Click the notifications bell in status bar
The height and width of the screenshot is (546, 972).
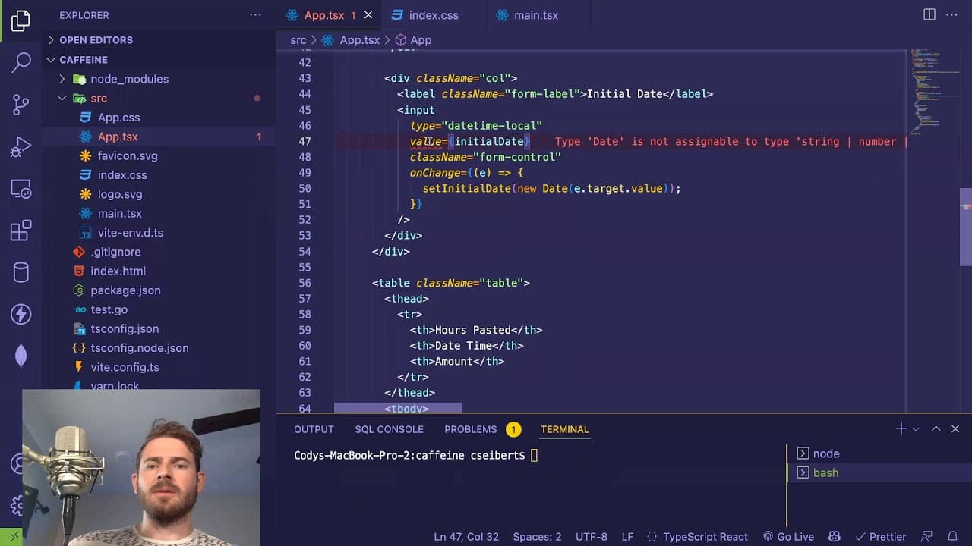952,536
